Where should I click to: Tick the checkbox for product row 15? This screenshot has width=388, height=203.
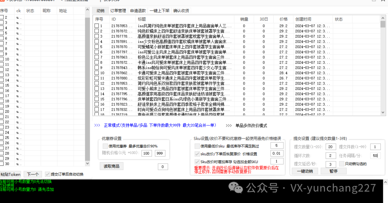click(97, 99)
